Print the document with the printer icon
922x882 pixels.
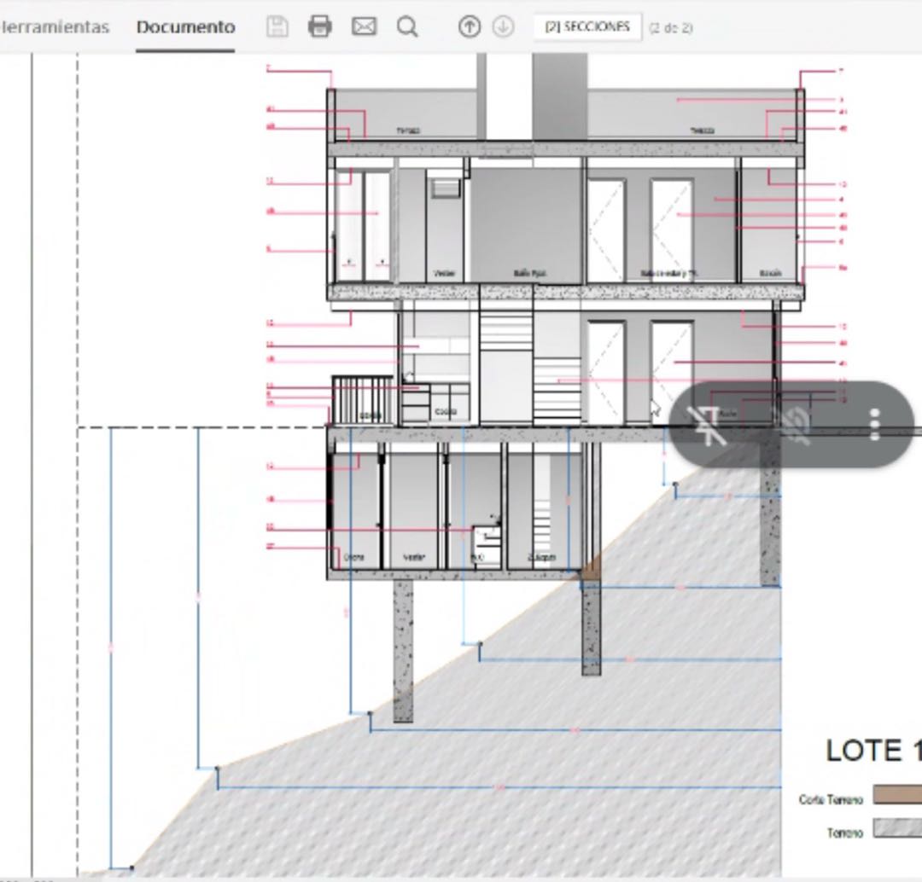pos(320,26)
